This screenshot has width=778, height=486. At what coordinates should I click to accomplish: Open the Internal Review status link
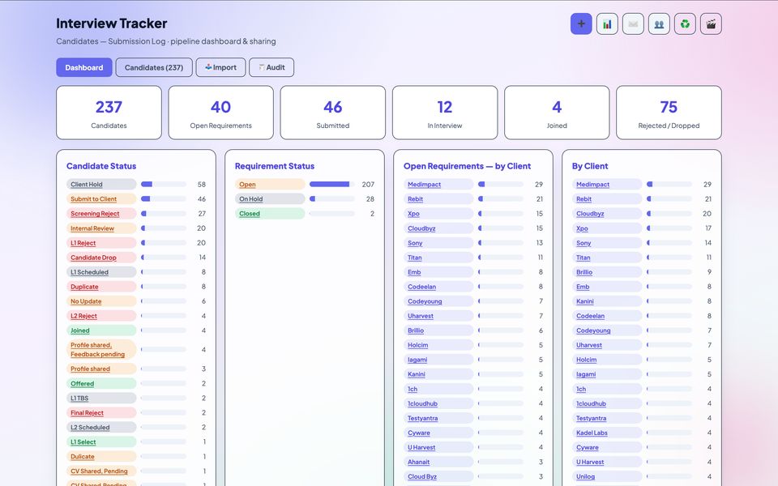tap(101, 228)
